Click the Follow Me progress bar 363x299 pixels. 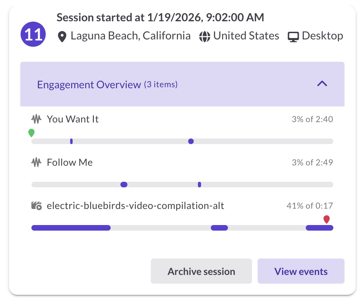[x=182, y=184]
